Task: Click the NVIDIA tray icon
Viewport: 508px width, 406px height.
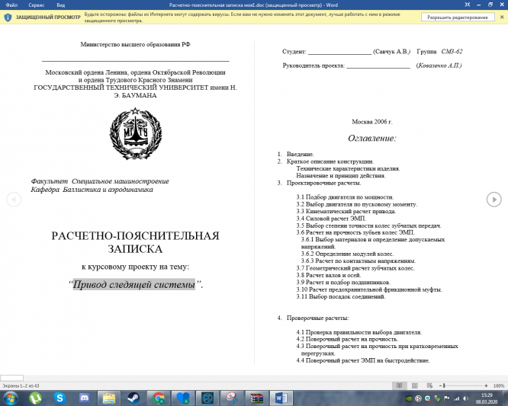Action: [409, 398]
